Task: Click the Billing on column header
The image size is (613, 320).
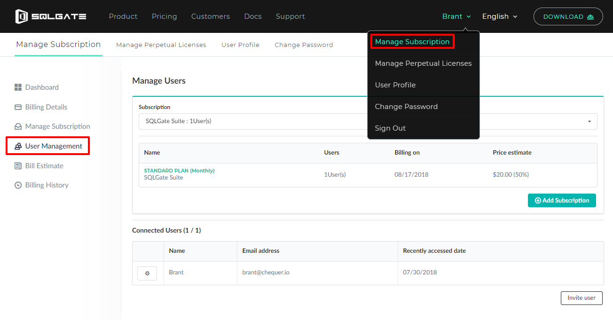Action: point(407,153)
